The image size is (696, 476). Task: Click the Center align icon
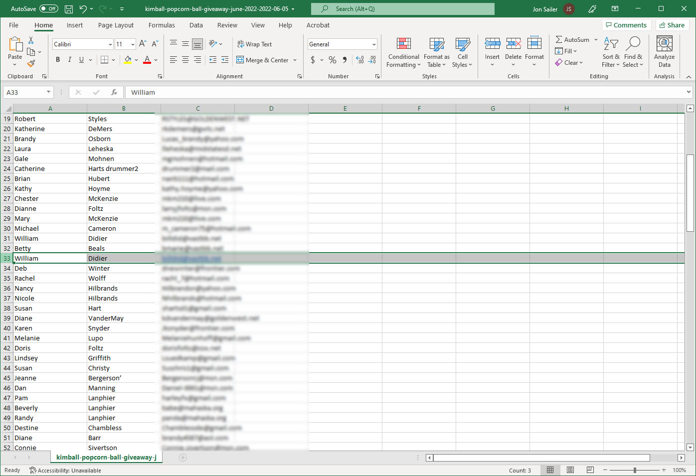(185, 60)
